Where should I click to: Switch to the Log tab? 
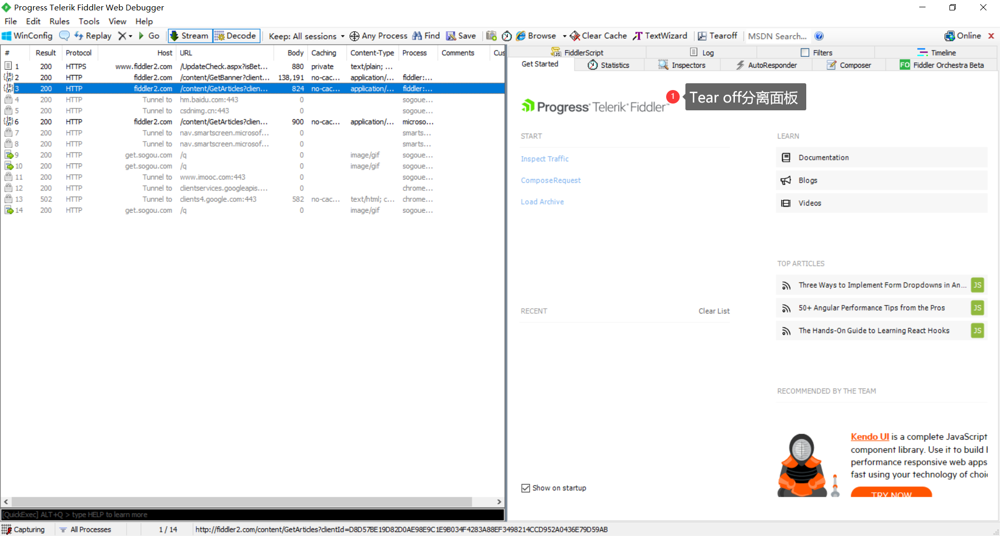702,53
